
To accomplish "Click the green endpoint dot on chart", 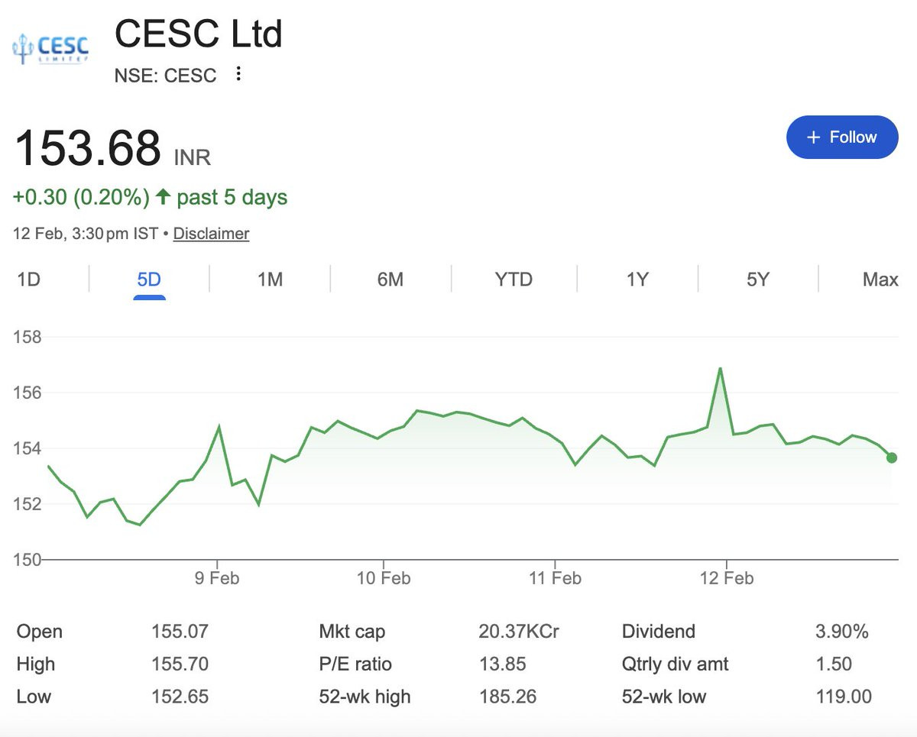I will coord(891,457).
